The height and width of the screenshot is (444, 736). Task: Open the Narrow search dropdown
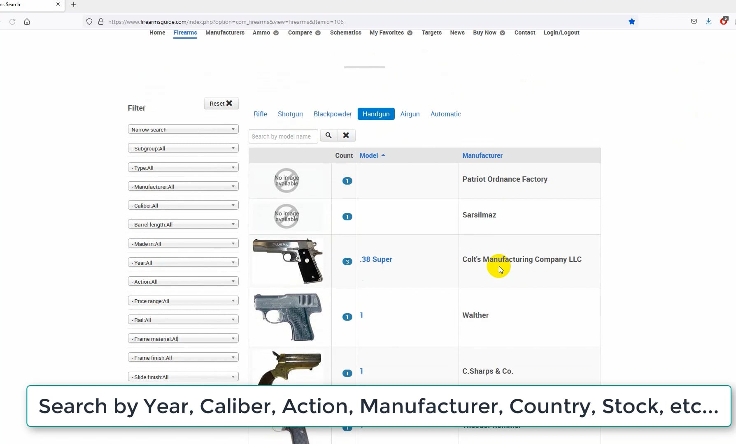183,129
